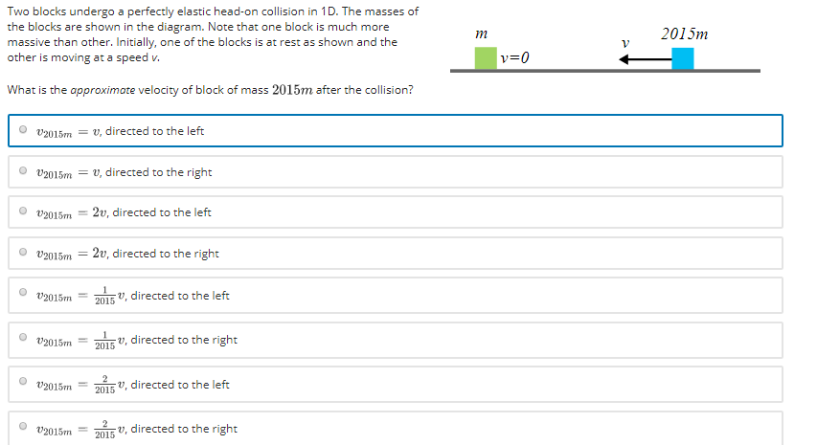817x445 pixels.
Task: Click the 2015m label above blue block
Action: click(x=684, y=34)
